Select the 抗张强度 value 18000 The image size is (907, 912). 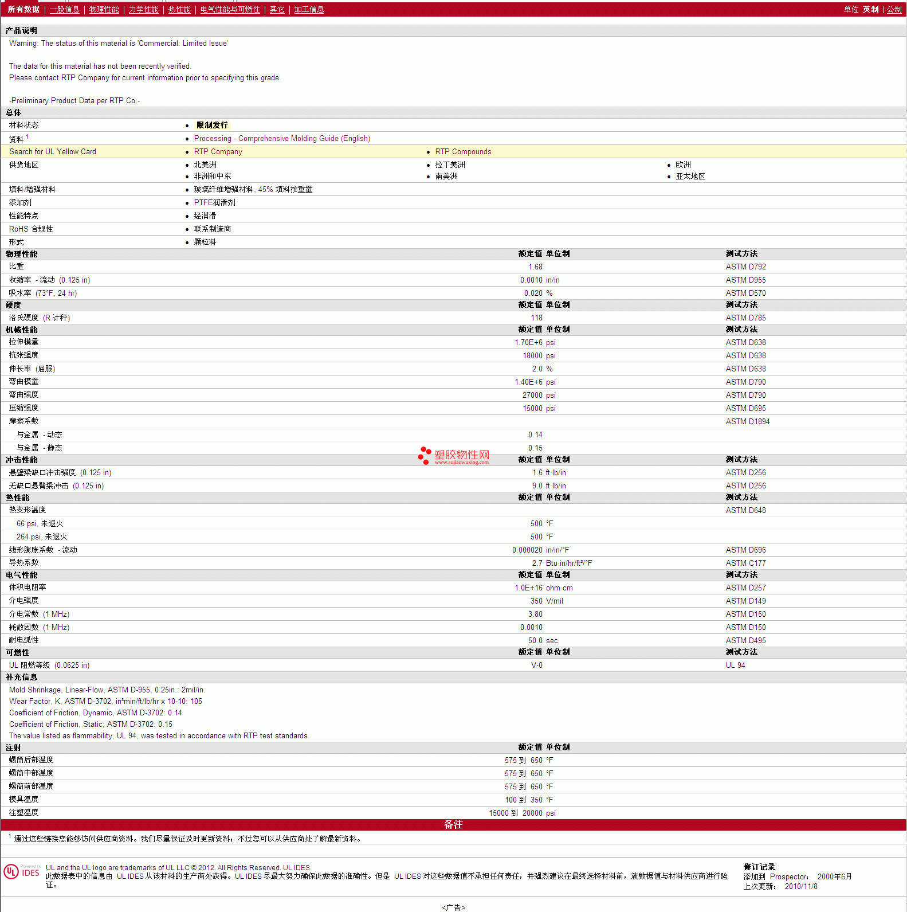[532, 355]
